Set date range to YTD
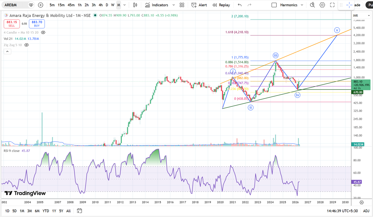This screenshot has width=373, height=217. pyautogui.click(x=46, y=211)
